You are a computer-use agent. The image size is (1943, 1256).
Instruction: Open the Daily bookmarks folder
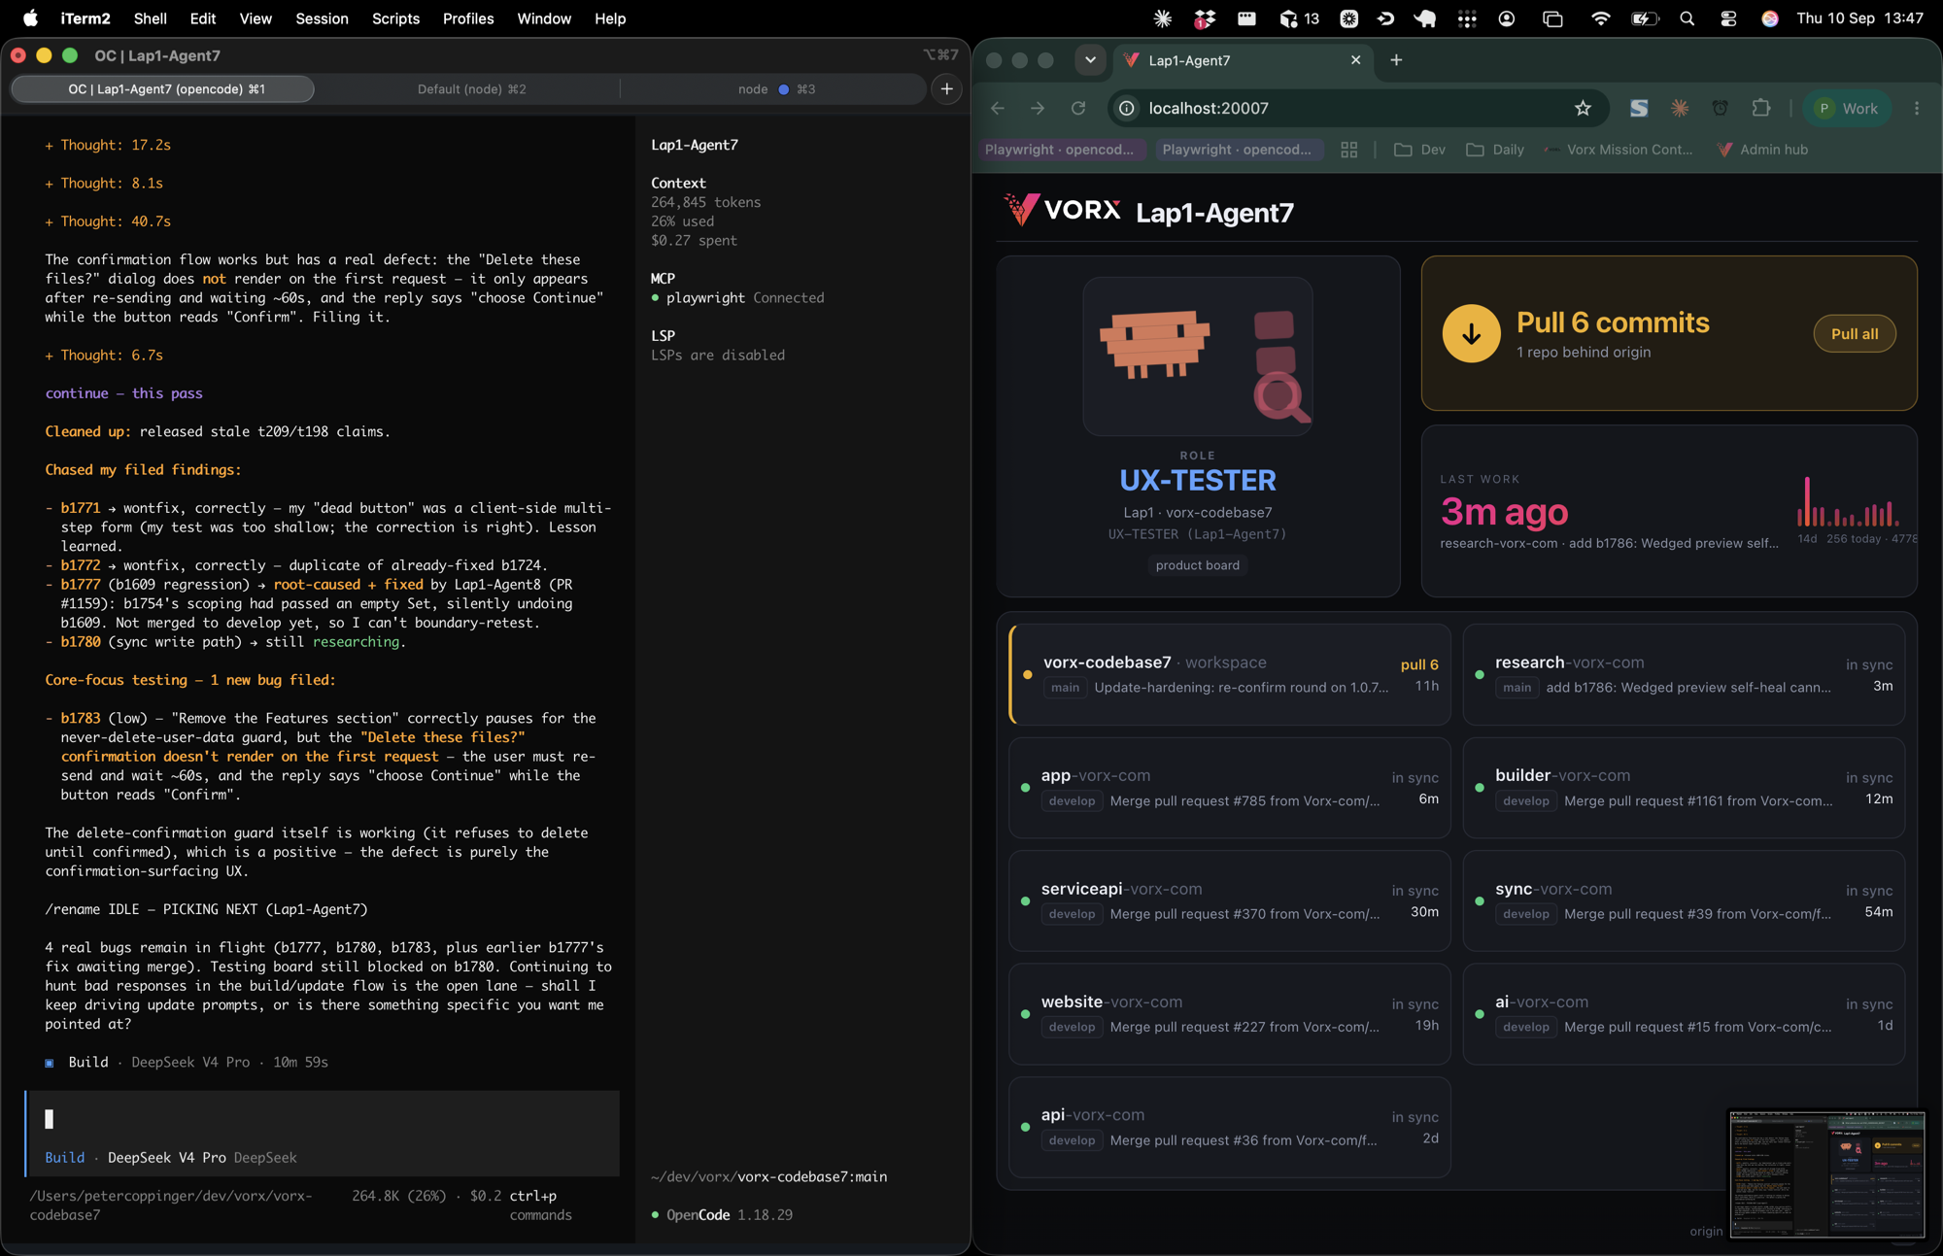coord(1495,150)
